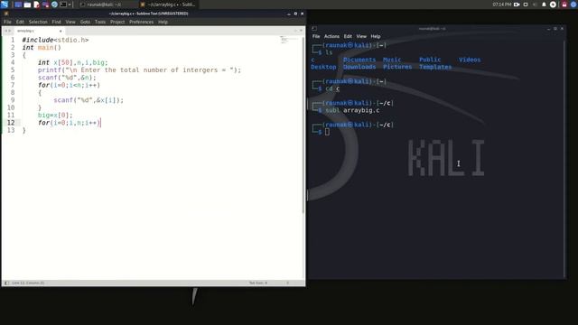Open the View menu in the terminal
This screenshot has width=578, height=325.
pos(361,36)
